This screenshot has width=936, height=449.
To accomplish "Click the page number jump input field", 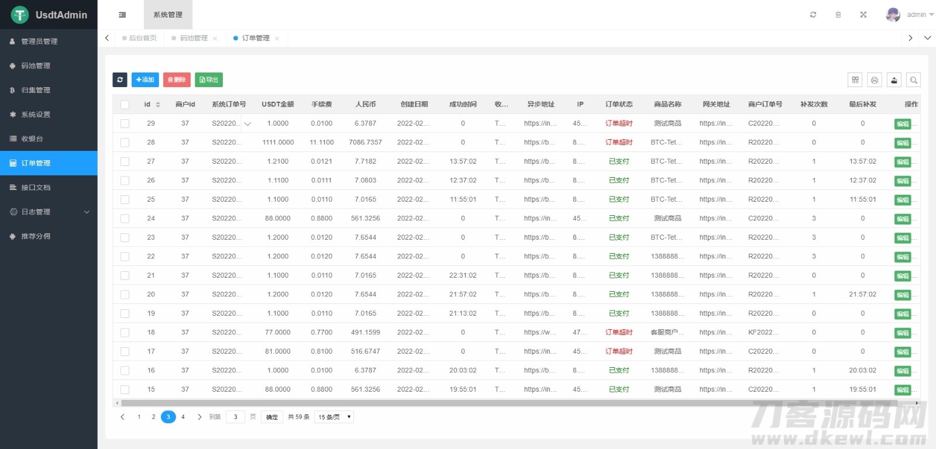I will pos(235,417).
